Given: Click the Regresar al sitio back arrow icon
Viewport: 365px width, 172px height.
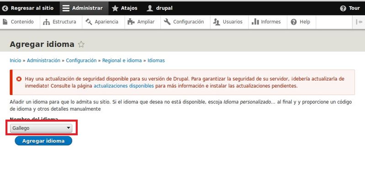Looking at the screenshot, I should pyautogui.click(x=5, y=8).
